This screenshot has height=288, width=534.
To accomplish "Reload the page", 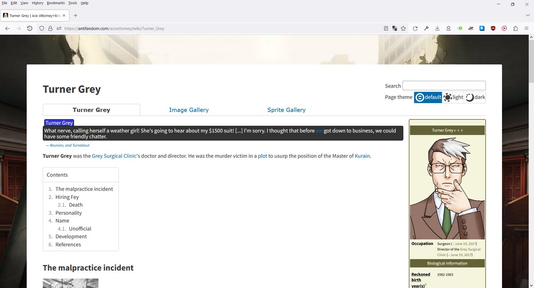I will pyautogui.click(x=415, y=28).
